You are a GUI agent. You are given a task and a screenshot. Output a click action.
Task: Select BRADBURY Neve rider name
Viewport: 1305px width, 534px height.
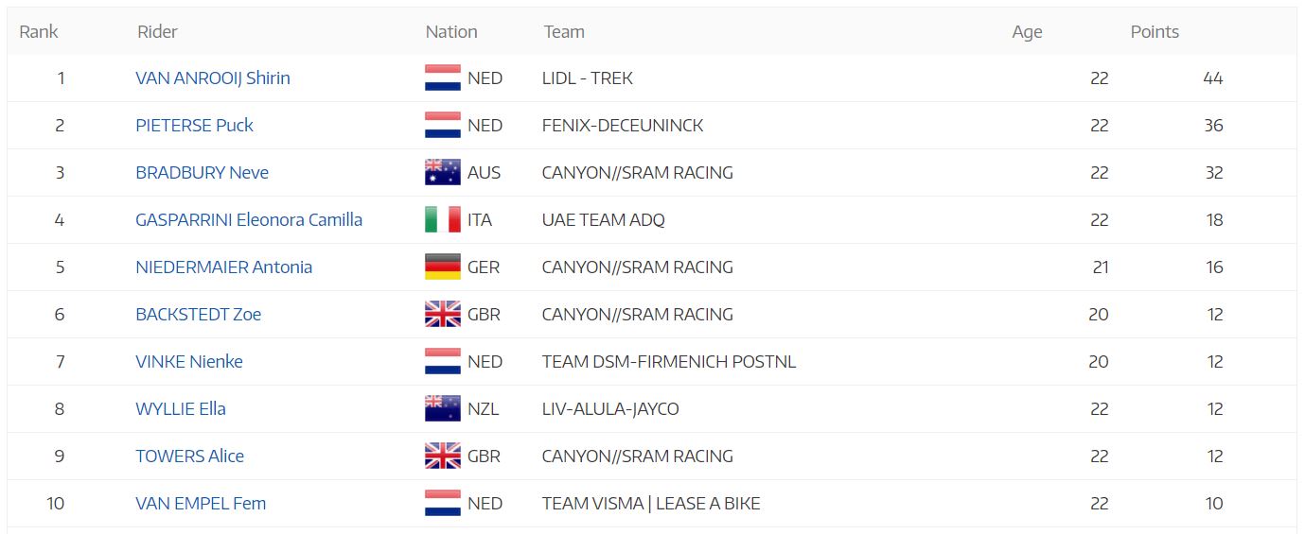203,172
